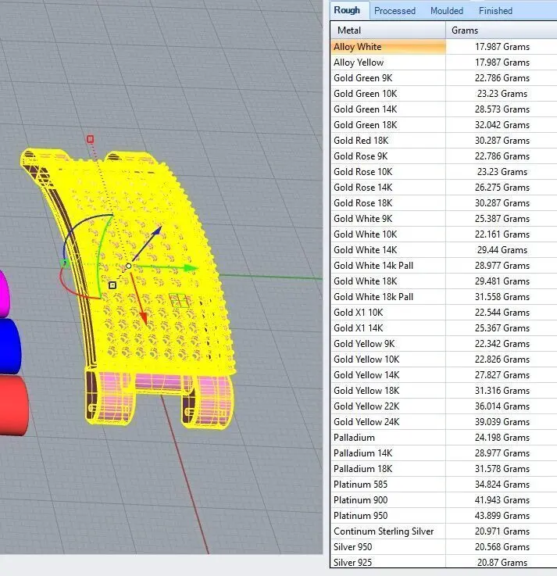
Task: Select the Silver 950 row
Action: pos(444,546)
